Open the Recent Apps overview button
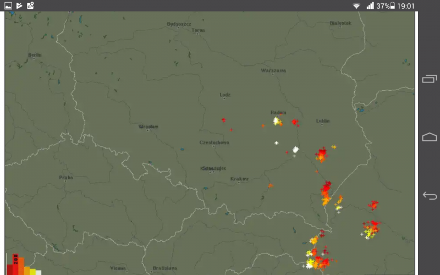440x275 pixels. pyautogui.click(x=429, y=79)
